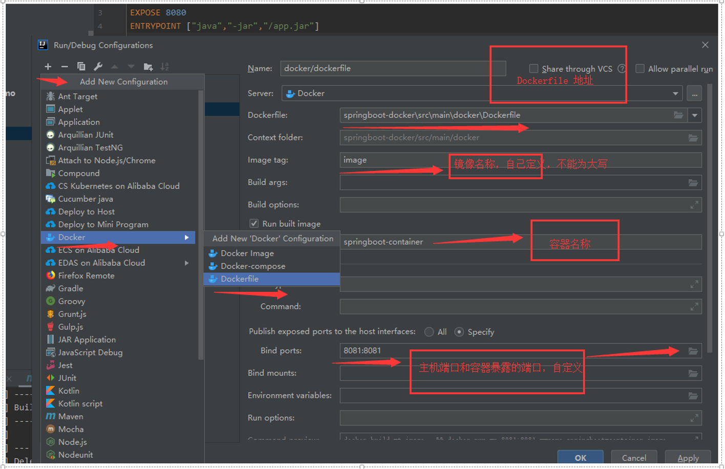The image size is (725, 469).
Task: Expand the Build options field
Action: pyautogui.click(x=694, y=205)
